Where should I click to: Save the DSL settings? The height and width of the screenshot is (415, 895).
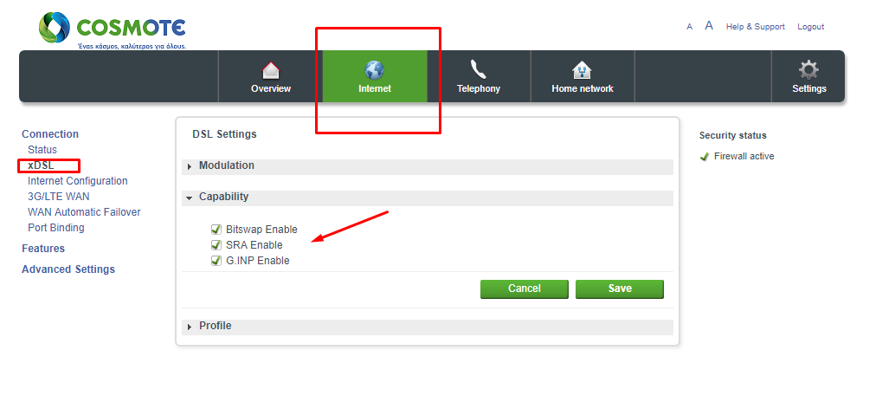click(619, 289)
